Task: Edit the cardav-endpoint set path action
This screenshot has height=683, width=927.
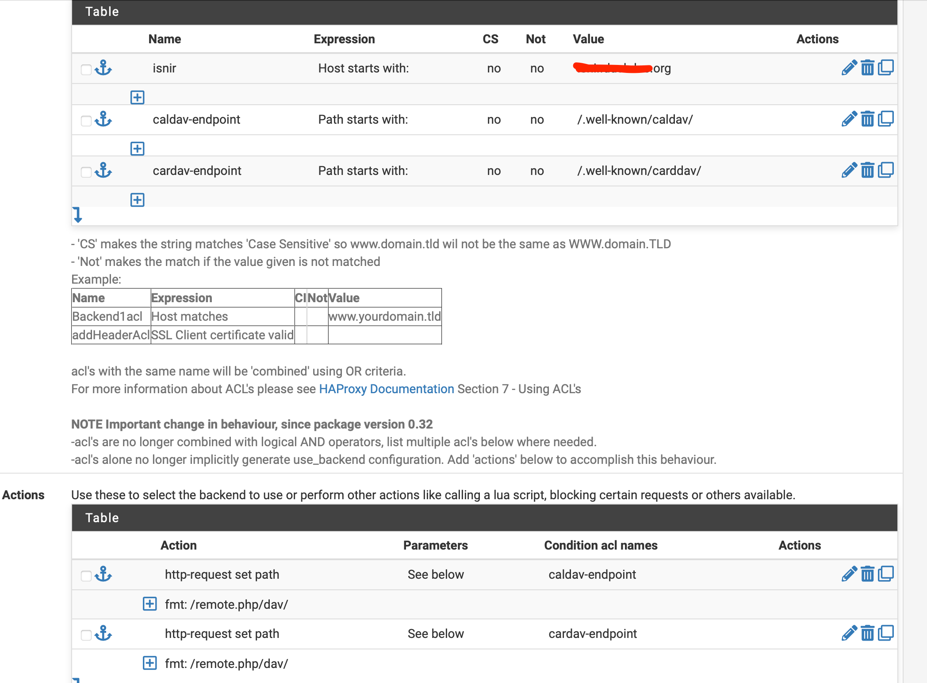Action: pos(849,634)
